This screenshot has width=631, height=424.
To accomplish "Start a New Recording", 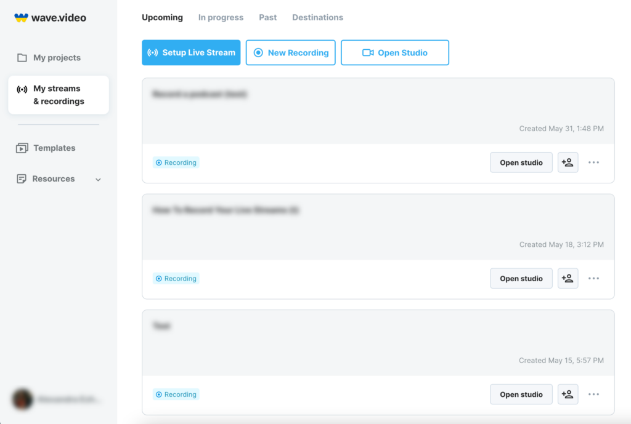I will [291, 53].
